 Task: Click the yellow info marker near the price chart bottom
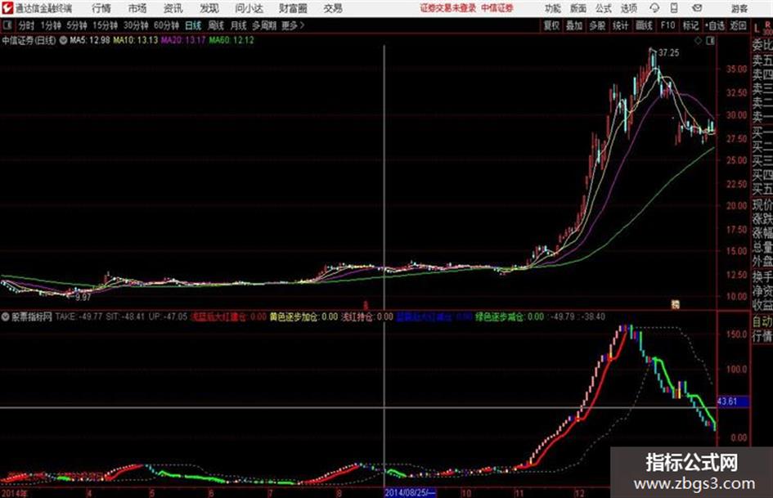click(x=676, y=304)
